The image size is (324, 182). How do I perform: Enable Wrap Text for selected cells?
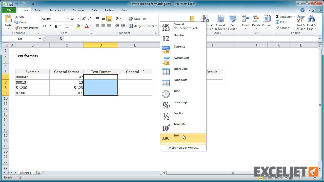point(137,18)
